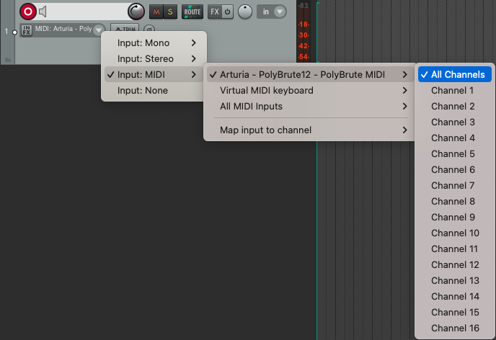
Task: Choose Channel 8 from the list
Action: pyautogui.click(x=455, y=201)
